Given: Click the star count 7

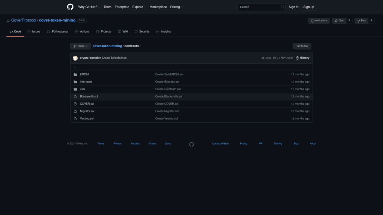Looking at the screenshot, I should click(349, 21).
